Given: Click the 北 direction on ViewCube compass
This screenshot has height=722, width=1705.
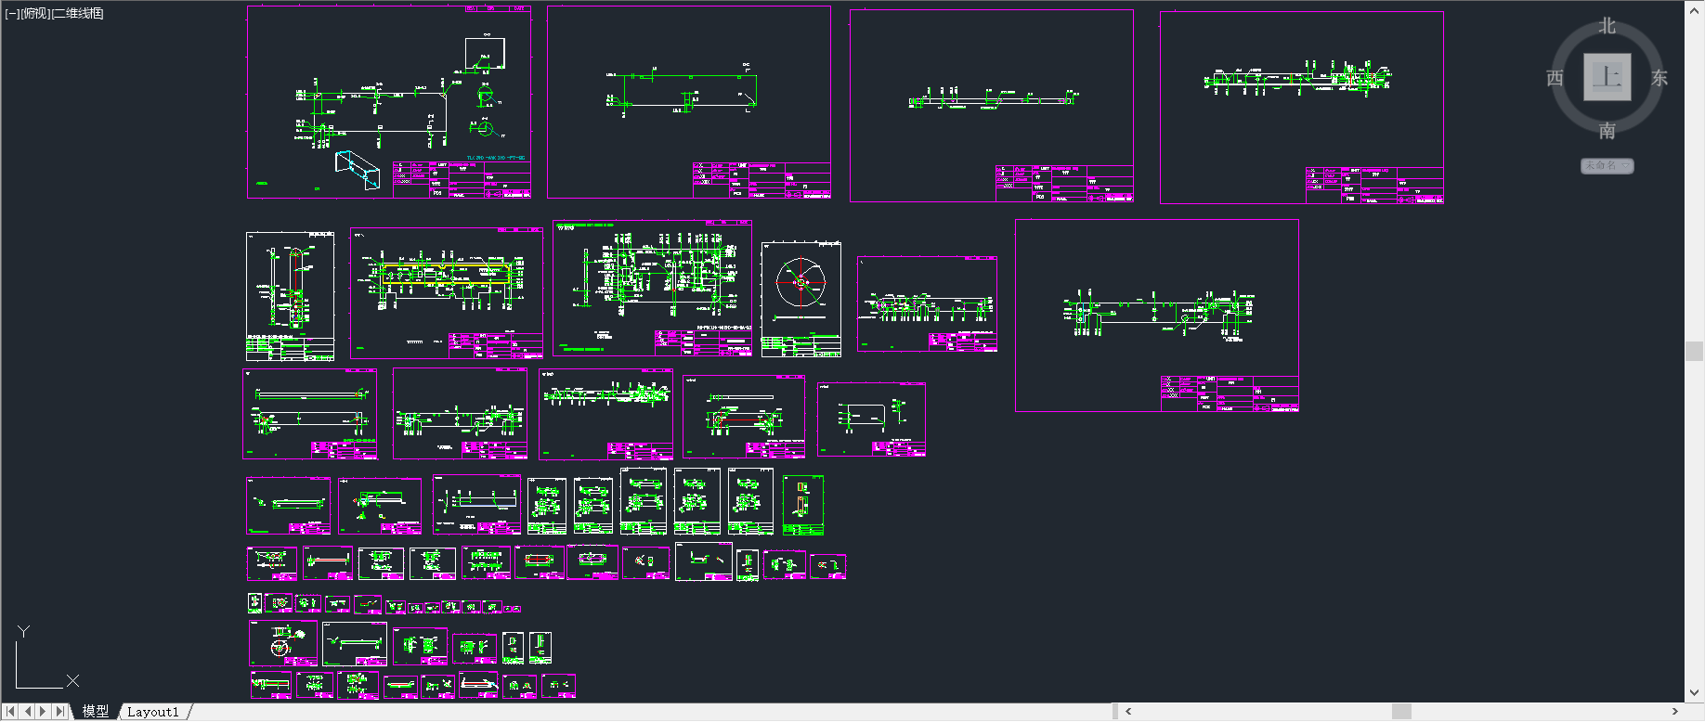Looking at the screenshot, I should click(x=1607, y=26).
